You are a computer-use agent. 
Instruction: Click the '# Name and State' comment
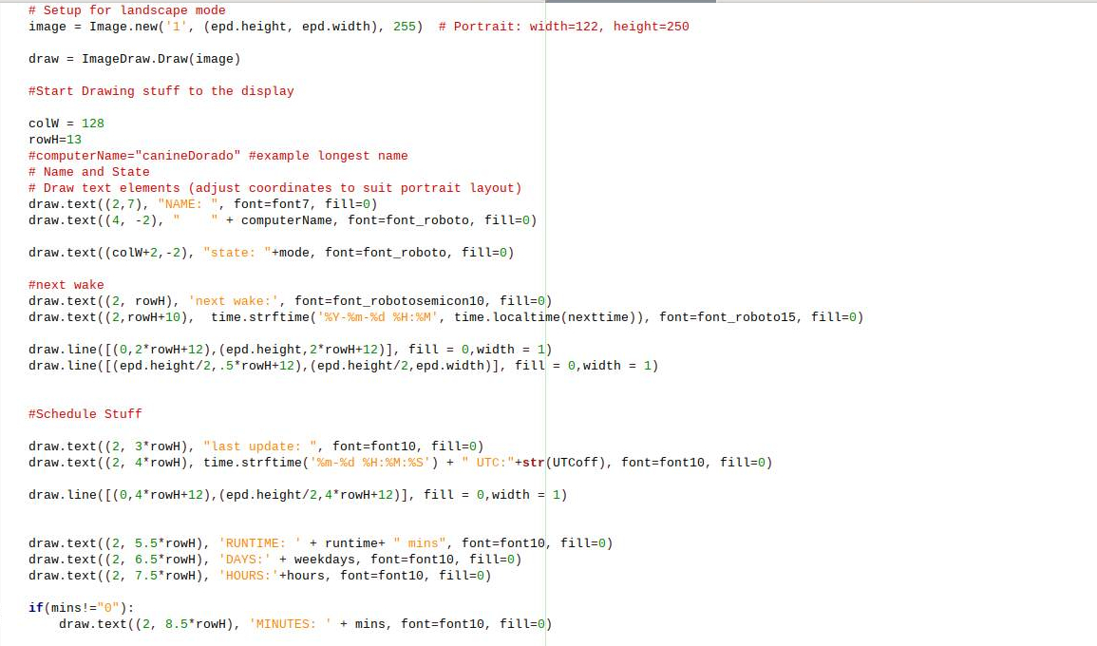tap(89, 172)
